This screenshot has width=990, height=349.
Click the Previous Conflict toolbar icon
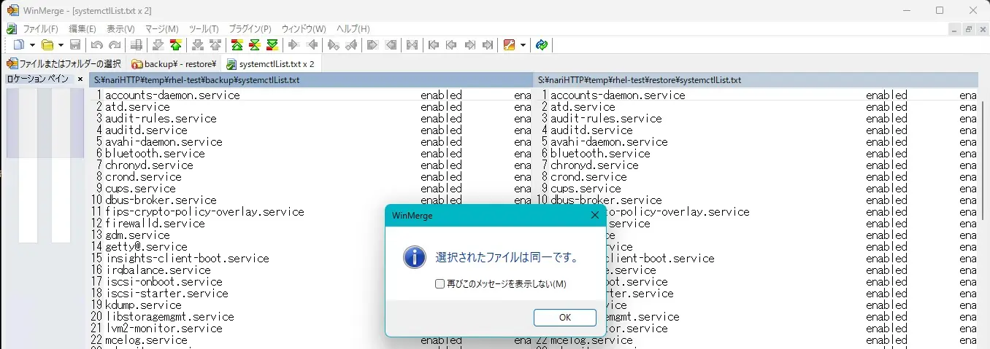tap(215, 45)
